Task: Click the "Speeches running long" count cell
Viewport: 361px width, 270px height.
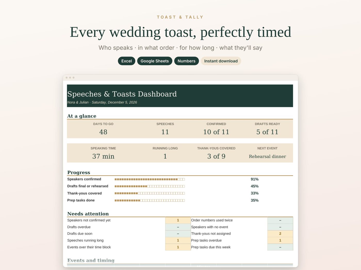Action: pos(178,240)
